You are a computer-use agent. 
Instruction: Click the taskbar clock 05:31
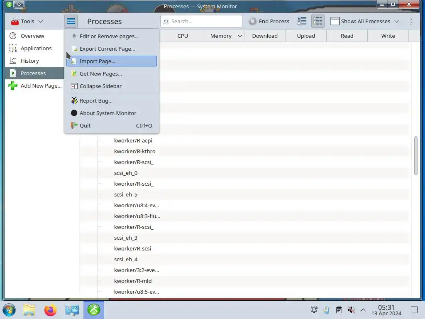386,307
